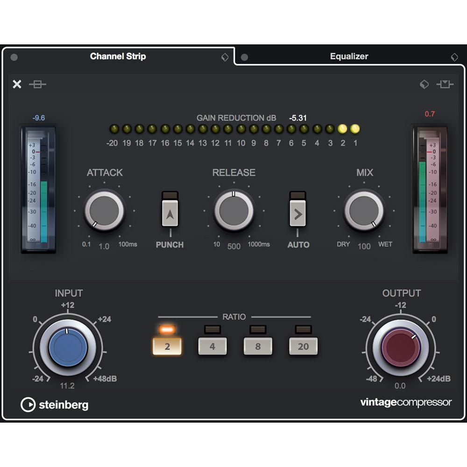Click the routing icon beside the X
The image size is (467, 467).
[x=38, y=84]
